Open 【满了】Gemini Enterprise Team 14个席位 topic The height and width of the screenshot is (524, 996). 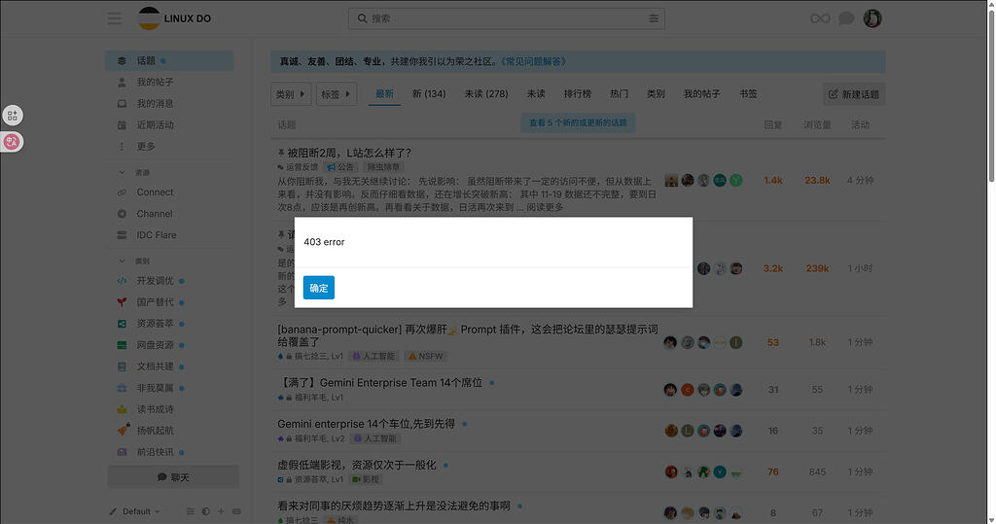(381, 383)
